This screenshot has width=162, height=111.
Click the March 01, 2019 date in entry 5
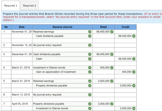point(22,81)
